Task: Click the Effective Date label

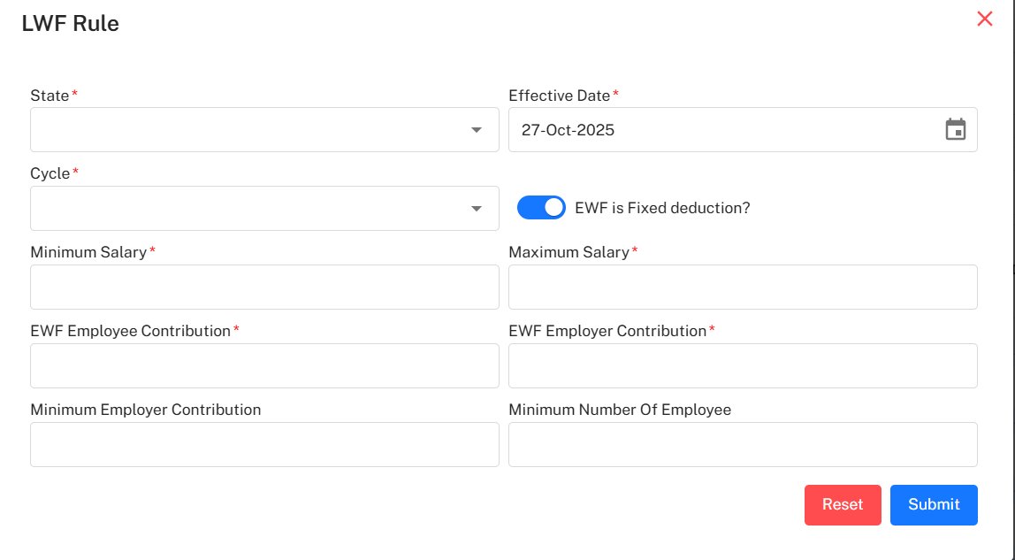Action: click(x=559, y=96)
